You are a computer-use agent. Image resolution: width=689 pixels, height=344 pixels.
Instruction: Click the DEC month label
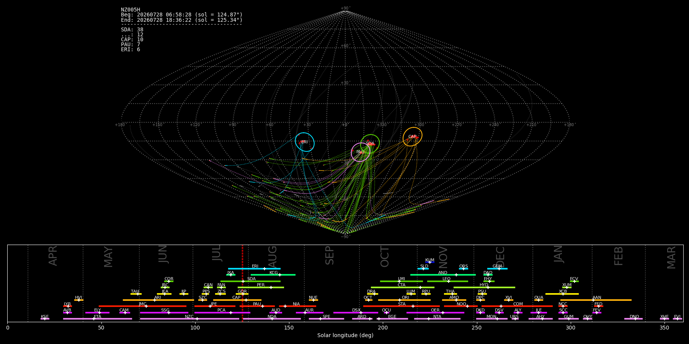pos(500,256)
